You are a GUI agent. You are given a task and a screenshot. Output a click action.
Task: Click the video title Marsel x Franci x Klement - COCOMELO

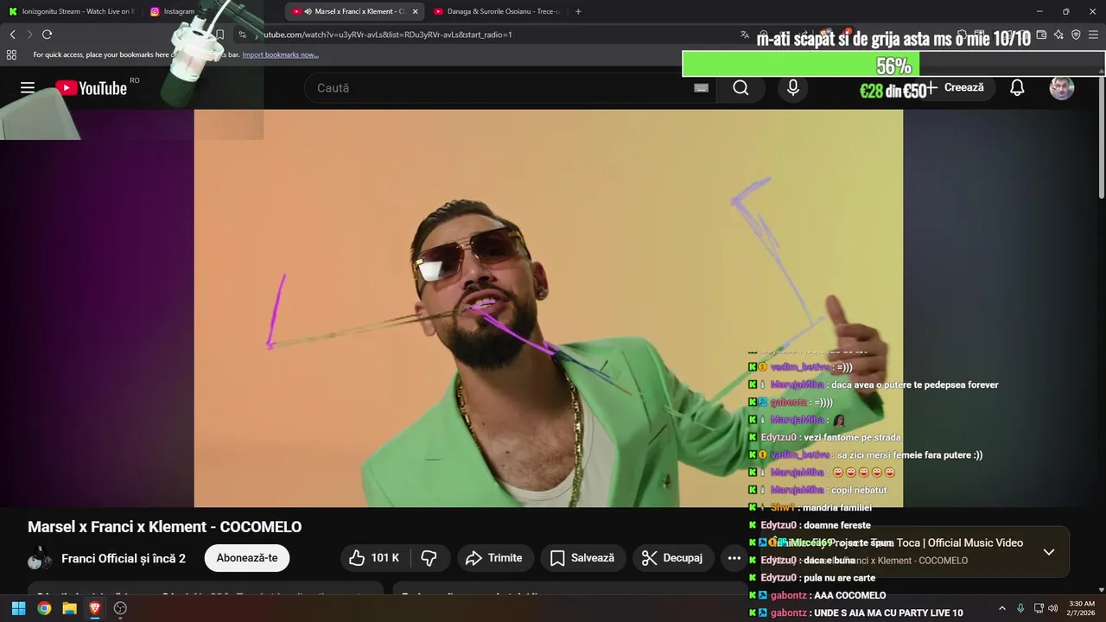coord(164,527)
